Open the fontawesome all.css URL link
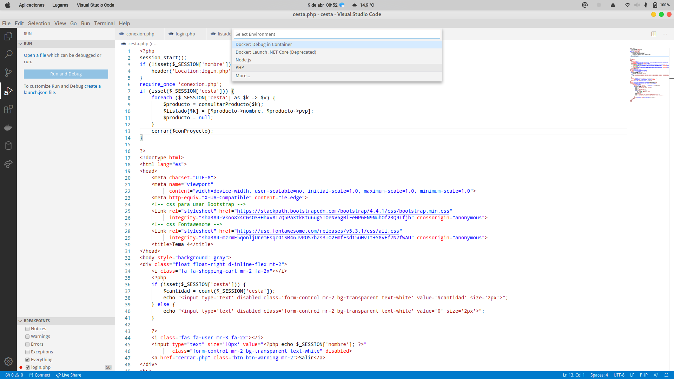 pos(318,231)
